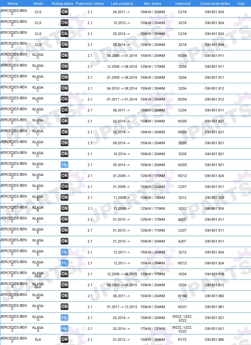Image resolution: width=251 pixels, height=345 pixels.
Task: Click the OM 651.980 engine code cell
Action: (x=214, y=340)
